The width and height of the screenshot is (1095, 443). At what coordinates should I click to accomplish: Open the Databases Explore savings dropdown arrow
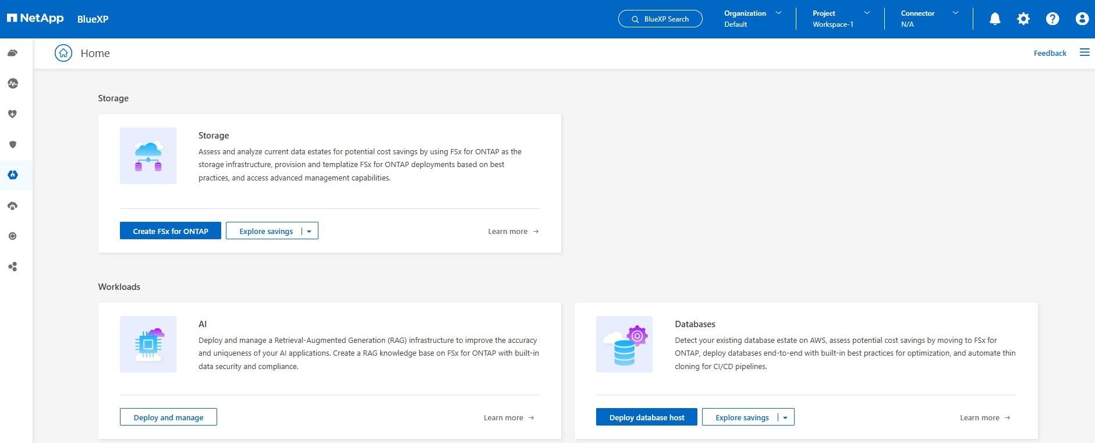click(x=786, y=417)
